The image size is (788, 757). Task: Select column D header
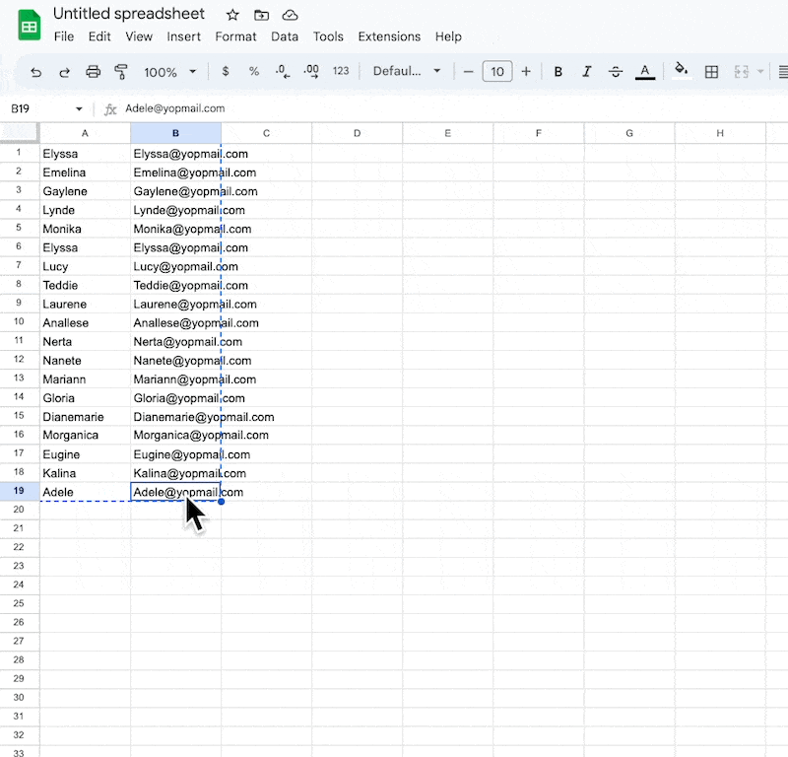coord(357,133)
